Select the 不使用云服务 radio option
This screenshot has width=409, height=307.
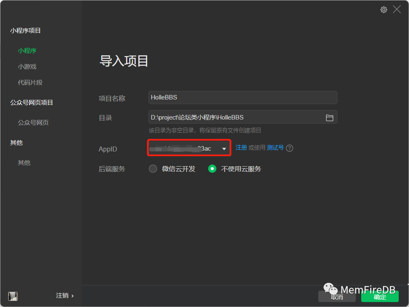pyautogui.click(x=212, y=169)
